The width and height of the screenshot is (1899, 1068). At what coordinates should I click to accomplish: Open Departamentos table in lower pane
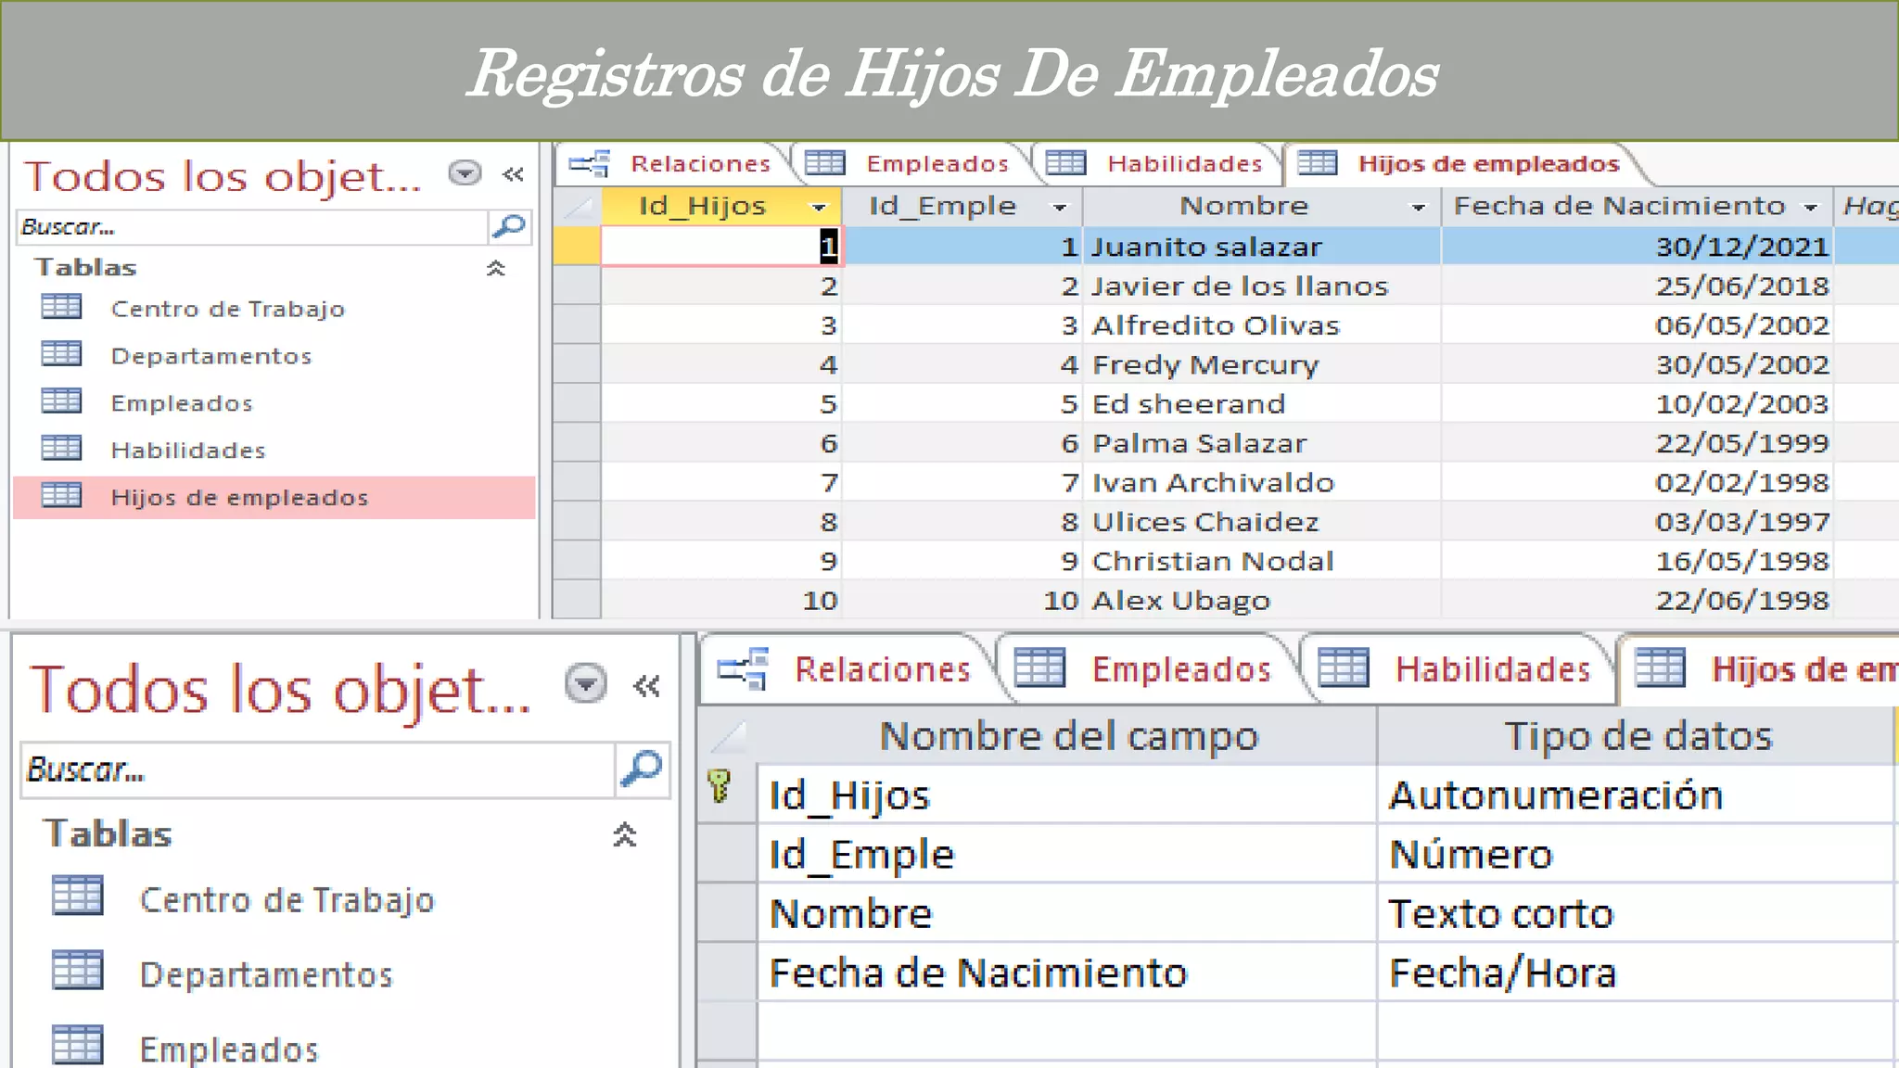click(266, 974)
